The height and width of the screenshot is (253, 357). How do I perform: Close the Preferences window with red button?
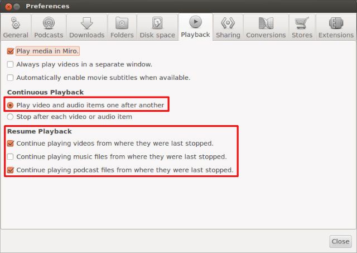click(8, 7)
